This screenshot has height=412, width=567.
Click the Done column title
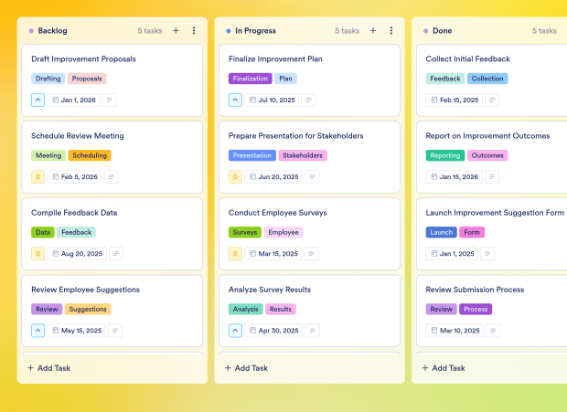[442, 30]
